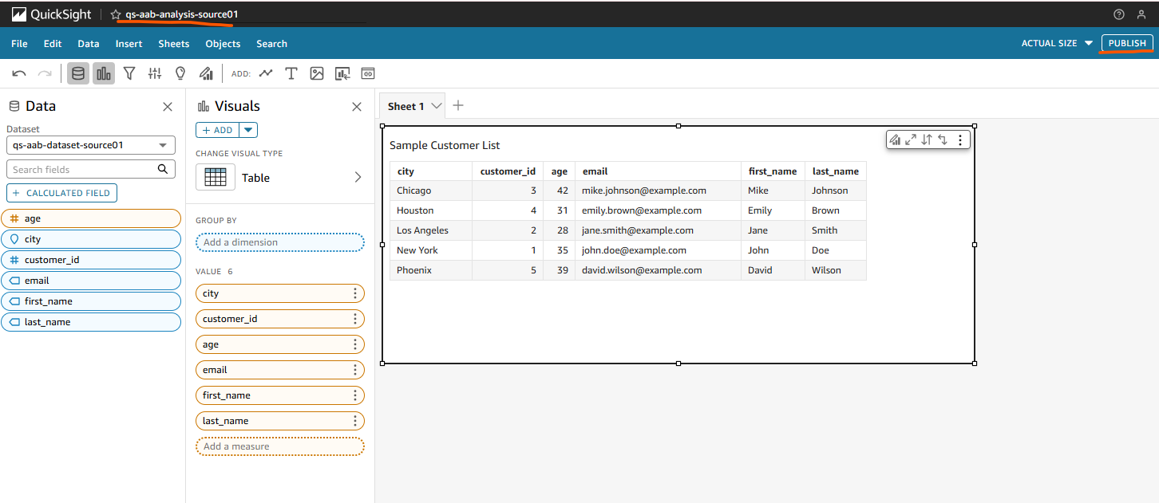The image size is (1159, 503).
Task: Add embedded link content icon
Action: [368, 73]
